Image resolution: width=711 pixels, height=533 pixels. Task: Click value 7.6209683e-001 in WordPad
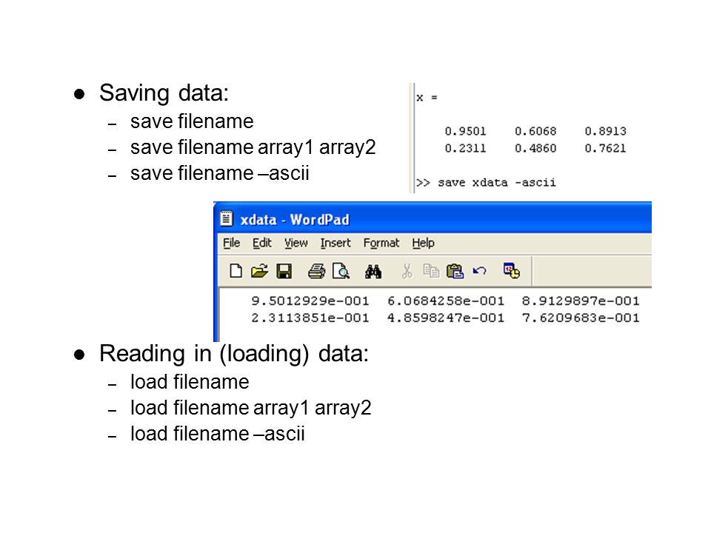tap(581, 318)
